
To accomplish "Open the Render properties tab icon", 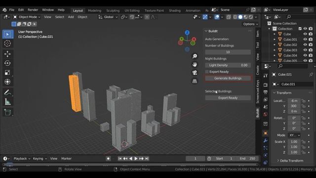I will click(x=266, y=85).
